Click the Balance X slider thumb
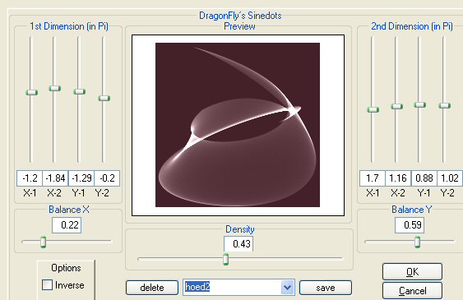Image resolution: width=463 pixels, height=300 pixels. click(x=43, y=242)
